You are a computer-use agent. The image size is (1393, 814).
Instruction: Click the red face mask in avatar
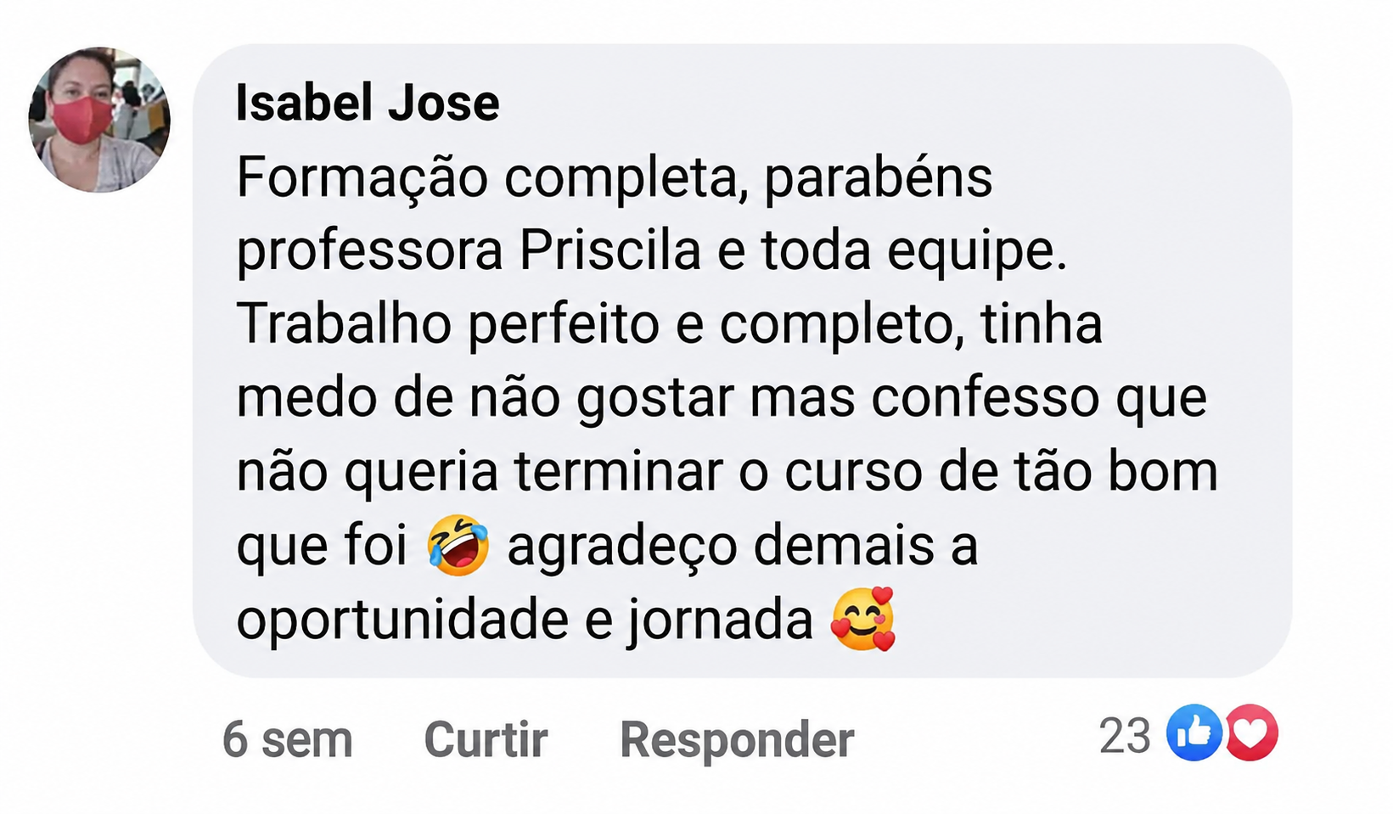point(81,119)
